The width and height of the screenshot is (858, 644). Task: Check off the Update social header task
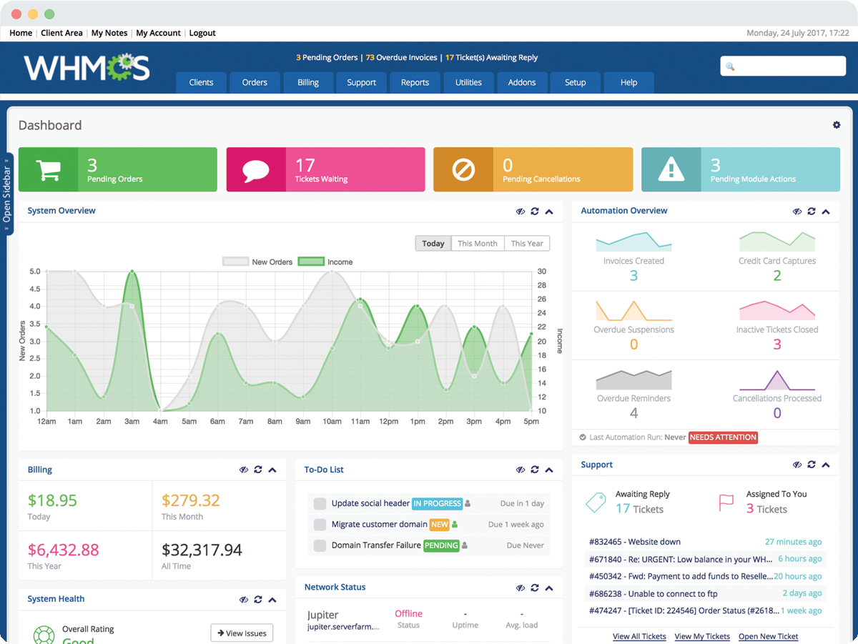(320, 504)
